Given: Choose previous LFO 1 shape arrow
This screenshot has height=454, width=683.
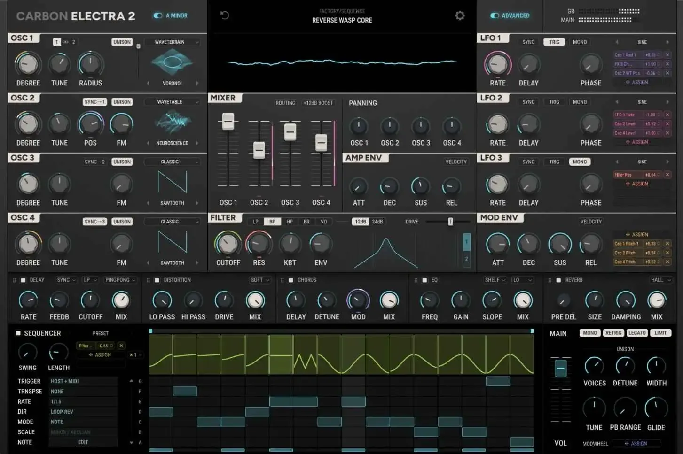Looking at the screenshot, I should click(x=617, y=42).
